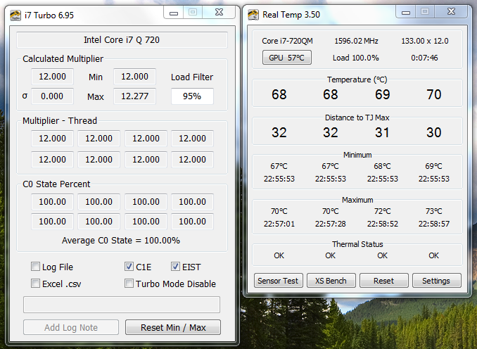Viewport: 477px width, 349px height.
Task: Click the Core i7-720QM label
Action: [x=287, y=41]
